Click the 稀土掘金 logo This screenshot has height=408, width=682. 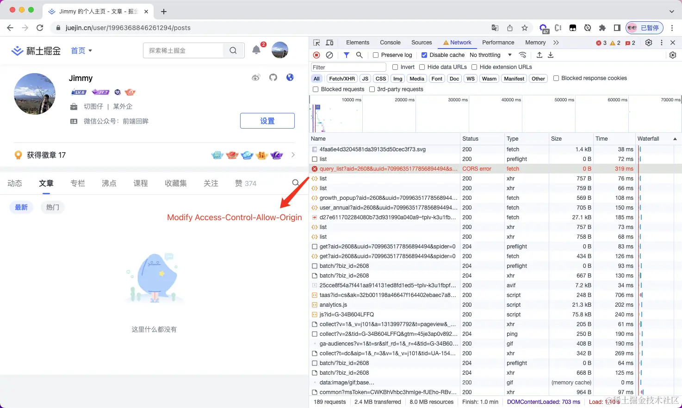click(36, 50)
